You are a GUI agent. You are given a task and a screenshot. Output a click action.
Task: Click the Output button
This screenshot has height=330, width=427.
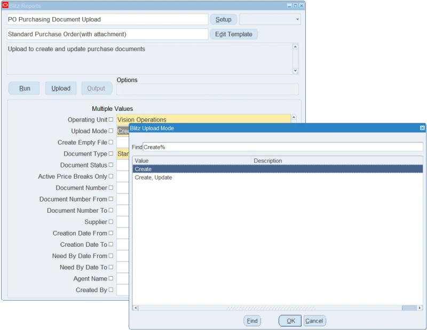[x=97, y=88]
